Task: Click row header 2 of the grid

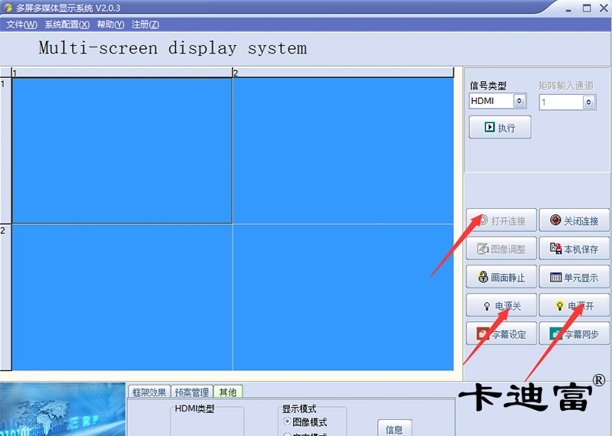Action: pos(6,298)
